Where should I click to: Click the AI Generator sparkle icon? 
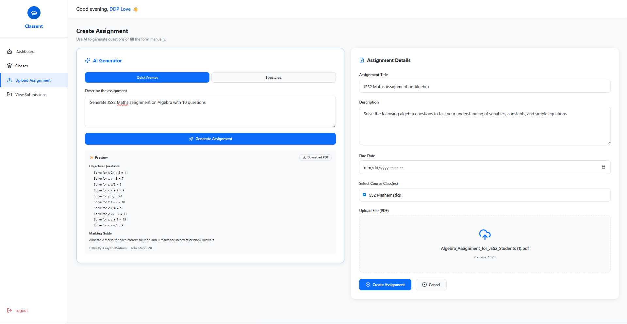[88, 61]
